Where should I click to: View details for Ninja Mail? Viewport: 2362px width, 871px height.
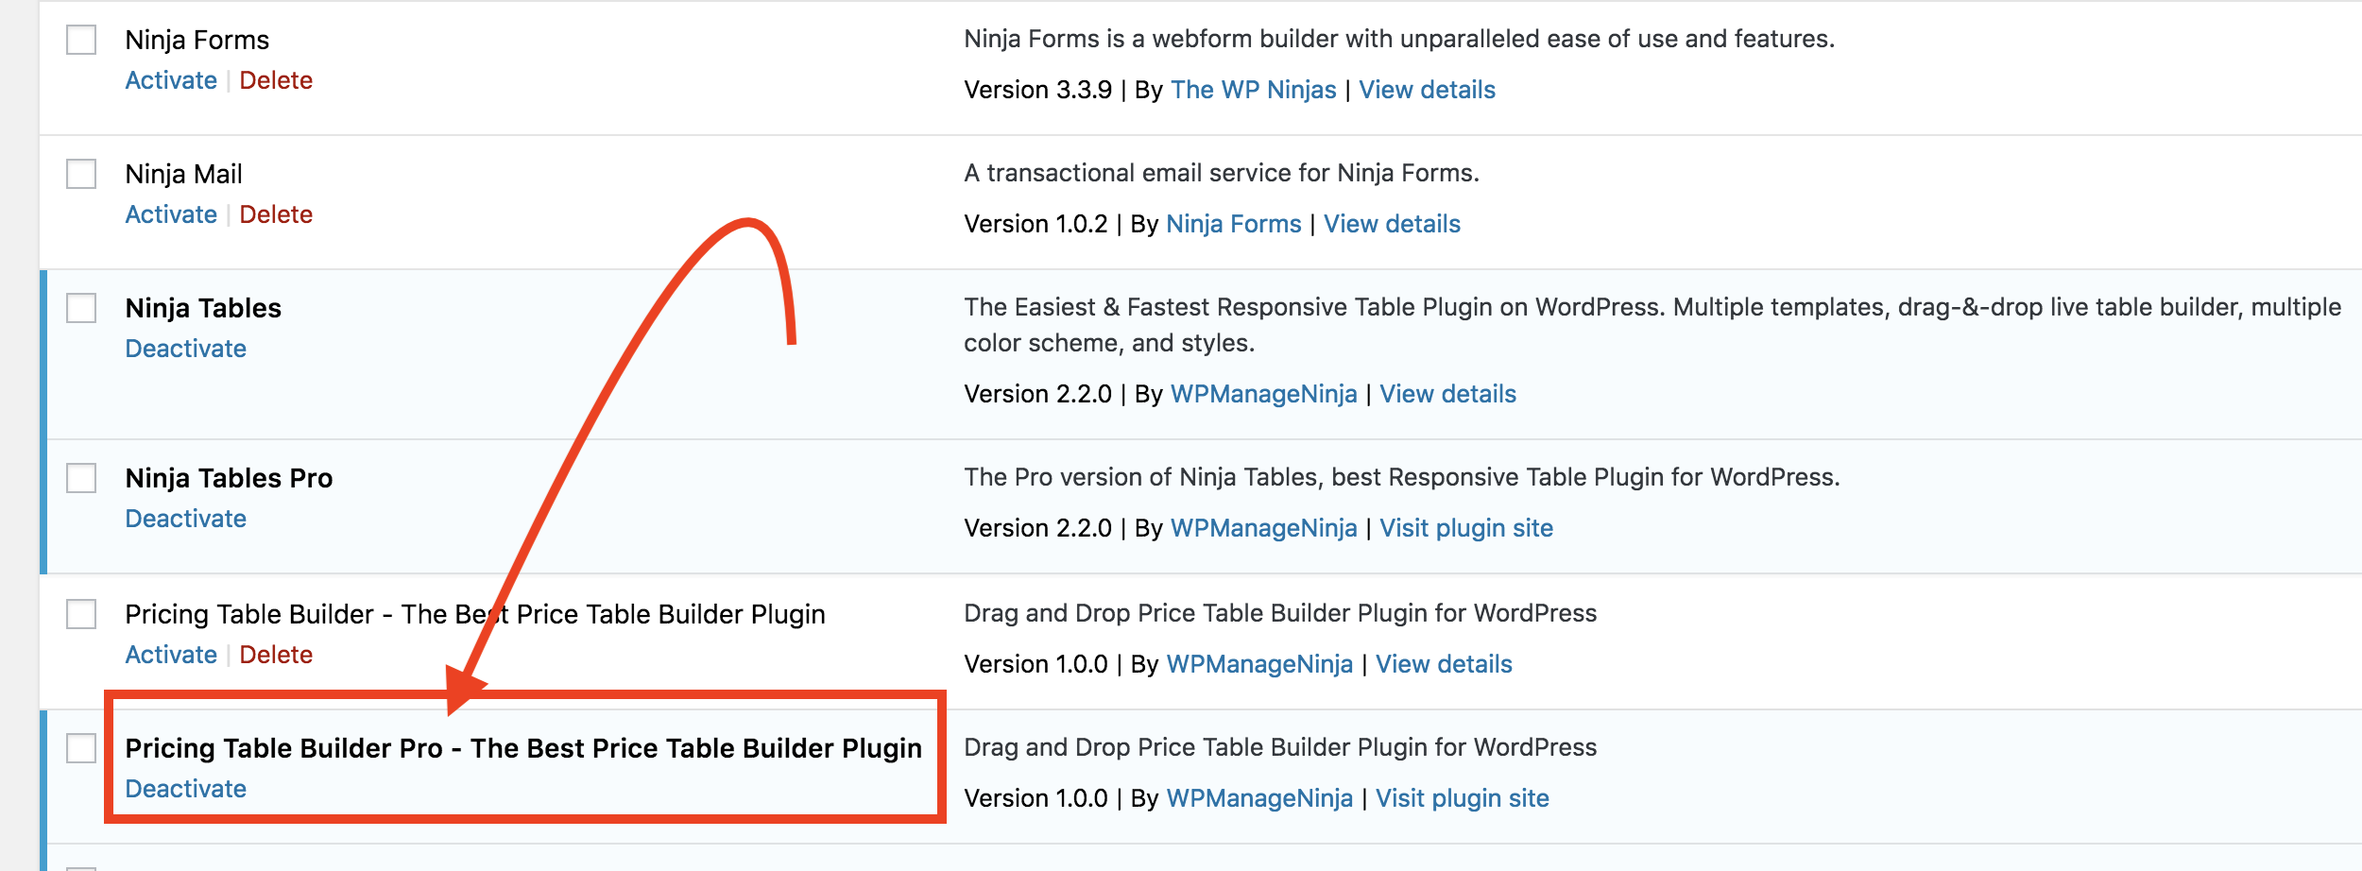click(x=1392, y=224)
